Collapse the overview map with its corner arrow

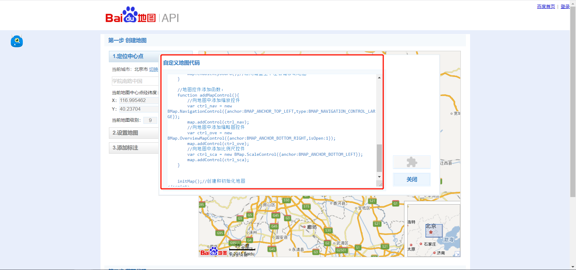point(457,254)
